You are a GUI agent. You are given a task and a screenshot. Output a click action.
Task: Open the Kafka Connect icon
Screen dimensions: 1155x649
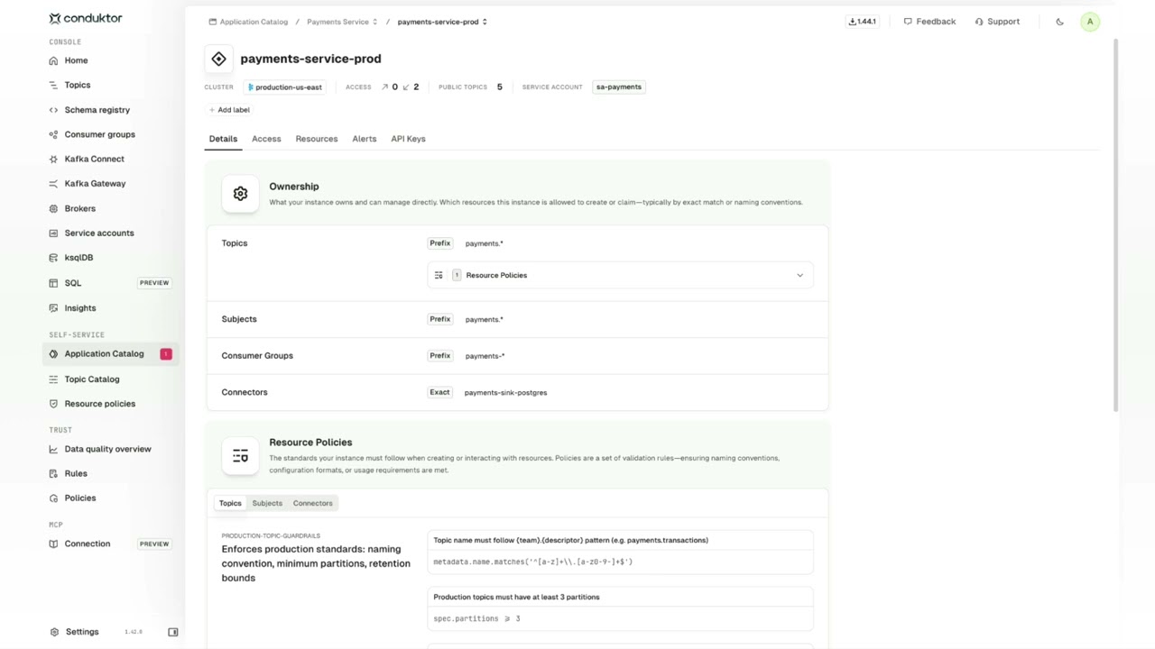coord(54,159)
